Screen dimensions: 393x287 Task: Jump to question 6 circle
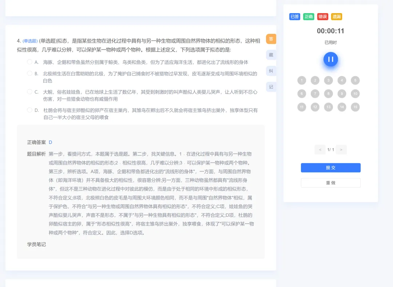coord(302,94)
